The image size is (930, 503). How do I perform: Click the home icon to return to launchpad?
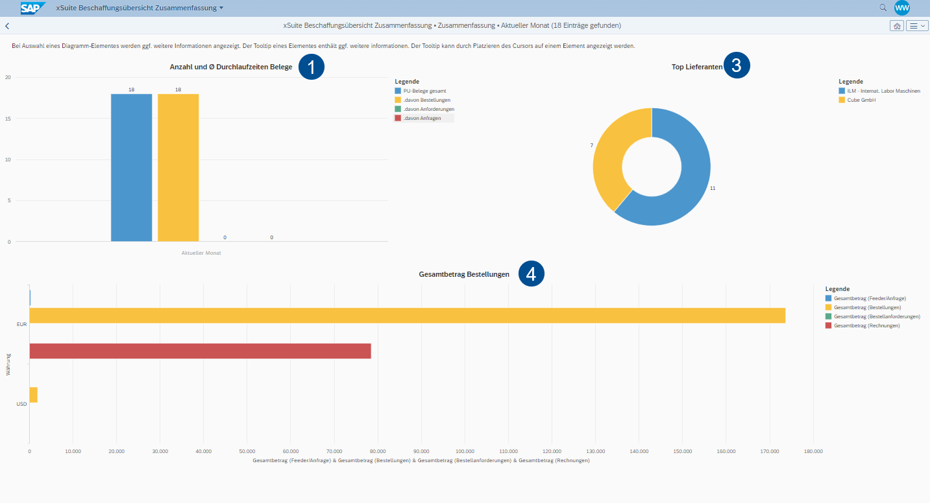tap(896, 25)
